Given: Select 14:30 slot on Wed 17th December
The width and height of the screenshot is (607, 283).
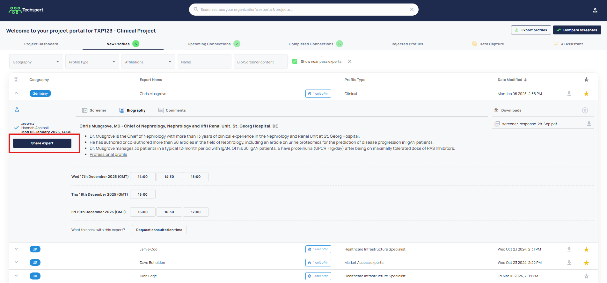Looking at the screenshot, I should 169,177.
